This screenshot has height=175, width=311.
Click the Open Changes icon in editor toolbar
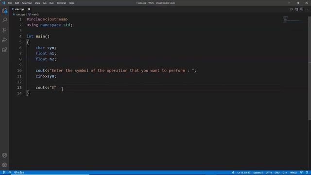pyautogui.click(x=297, y=9)
